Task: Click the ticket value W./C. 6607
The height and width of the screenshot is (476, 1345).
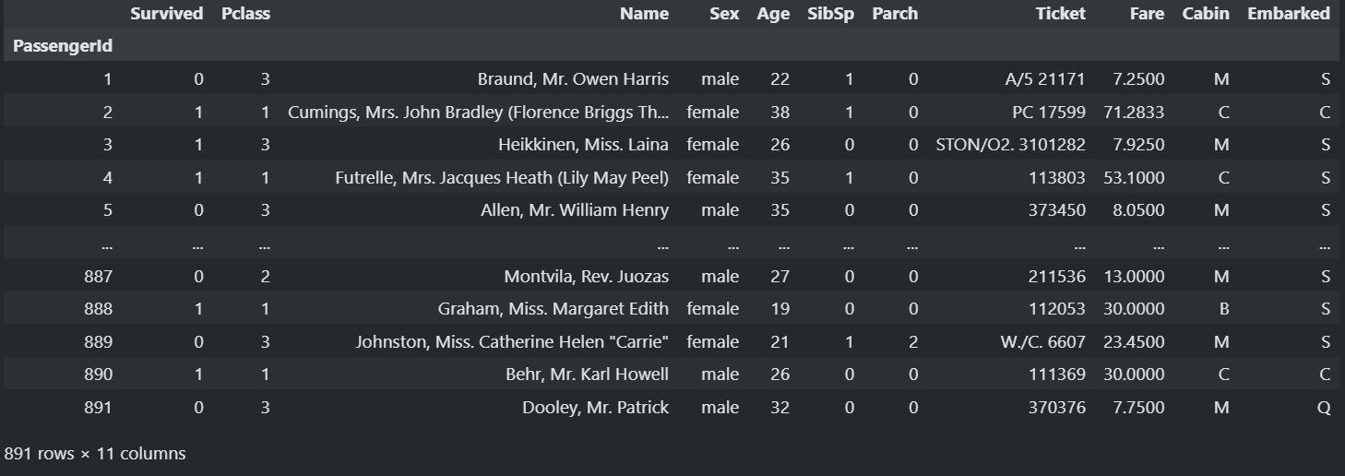Action: click(x=1043, y=342)
